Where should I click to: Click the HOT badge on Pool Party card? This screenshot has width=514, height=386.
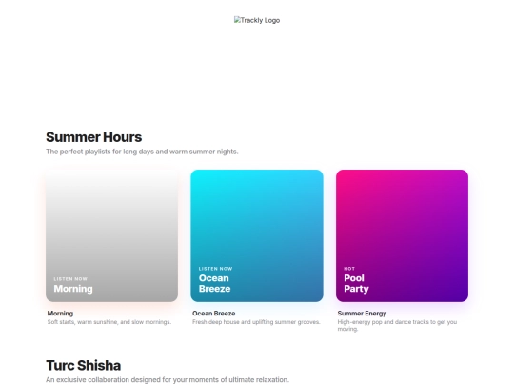coord(349,269)
